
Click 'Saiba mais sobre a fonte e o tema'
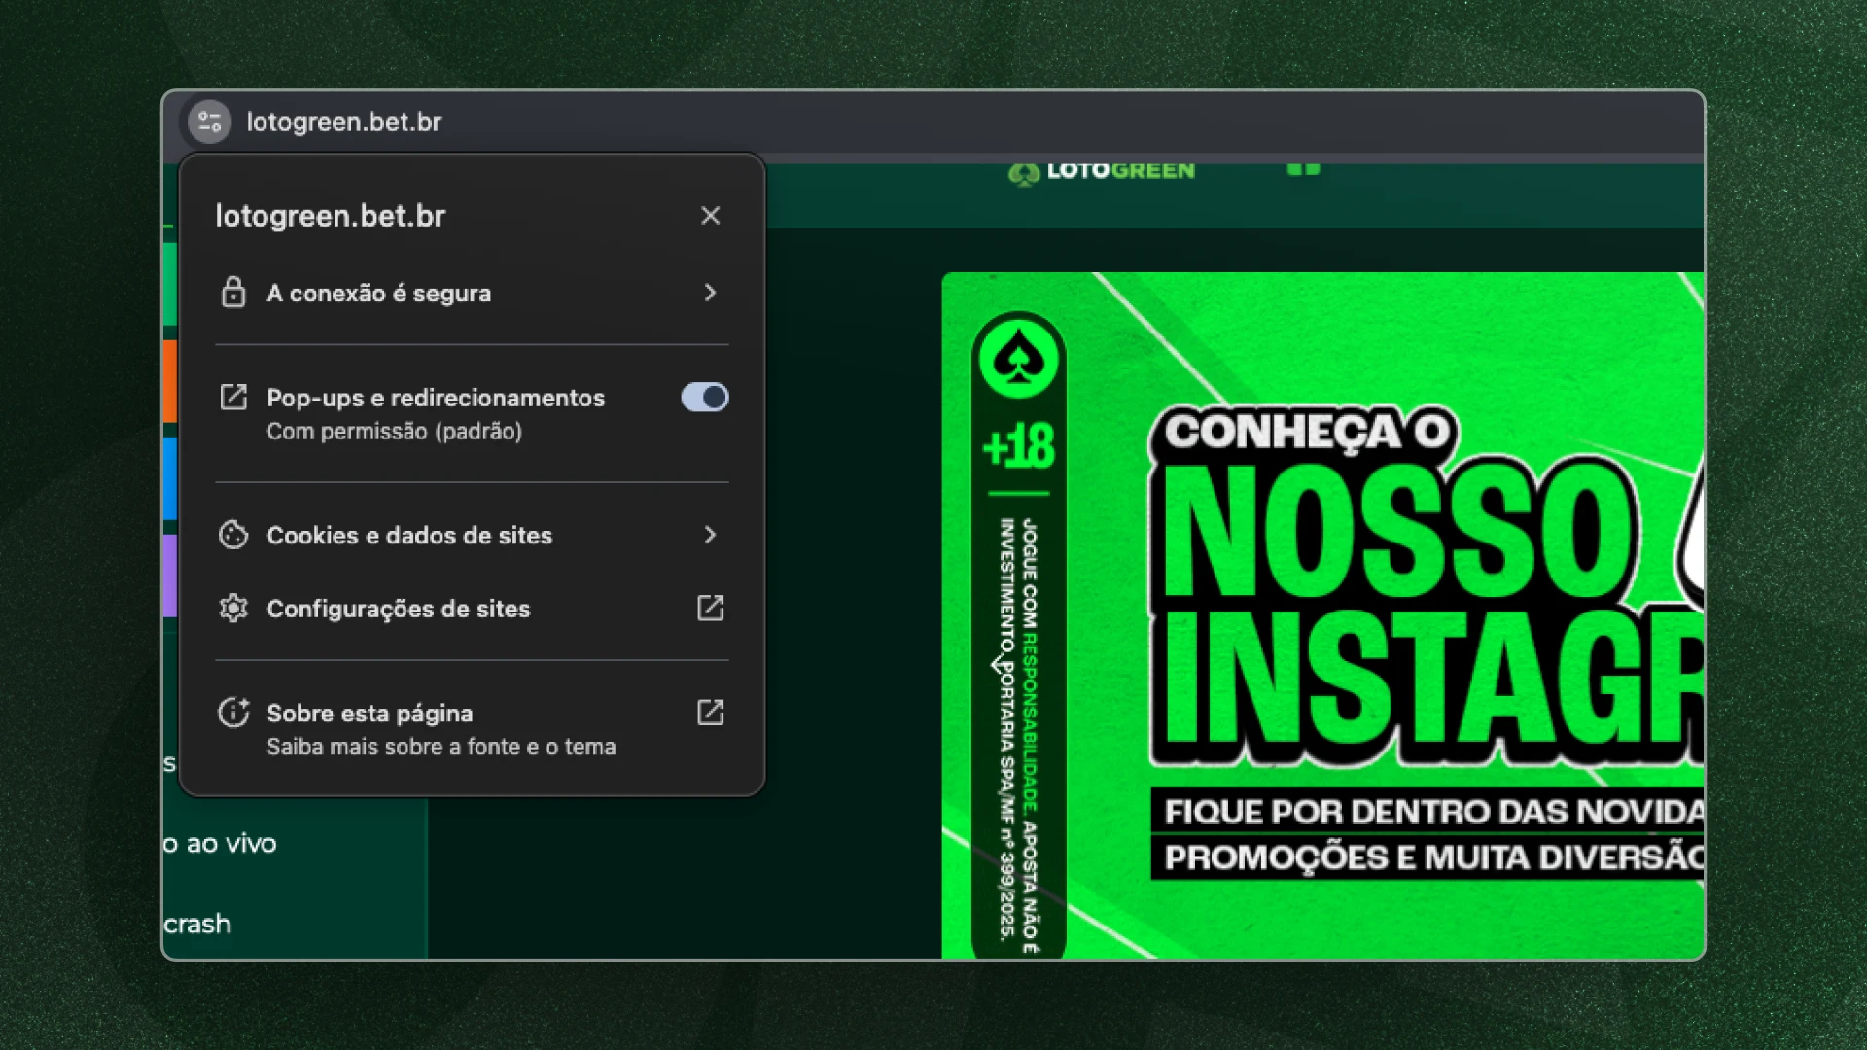[x=441, y=748]
